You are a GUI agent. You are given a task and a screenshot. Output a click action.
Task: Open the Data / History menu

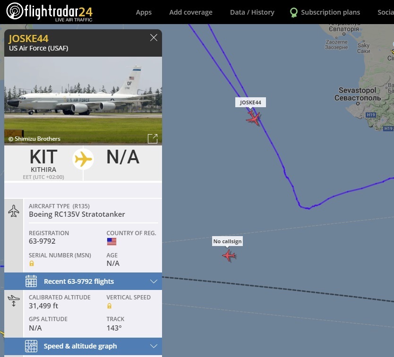click(252, 12)
